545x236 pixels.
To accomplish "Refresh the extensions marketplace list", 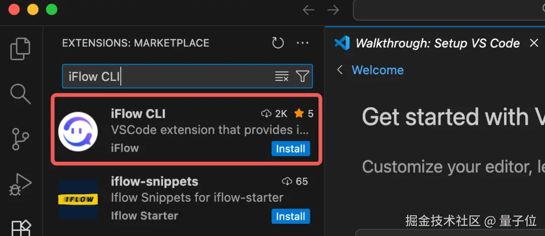I will tap(278, 43).
